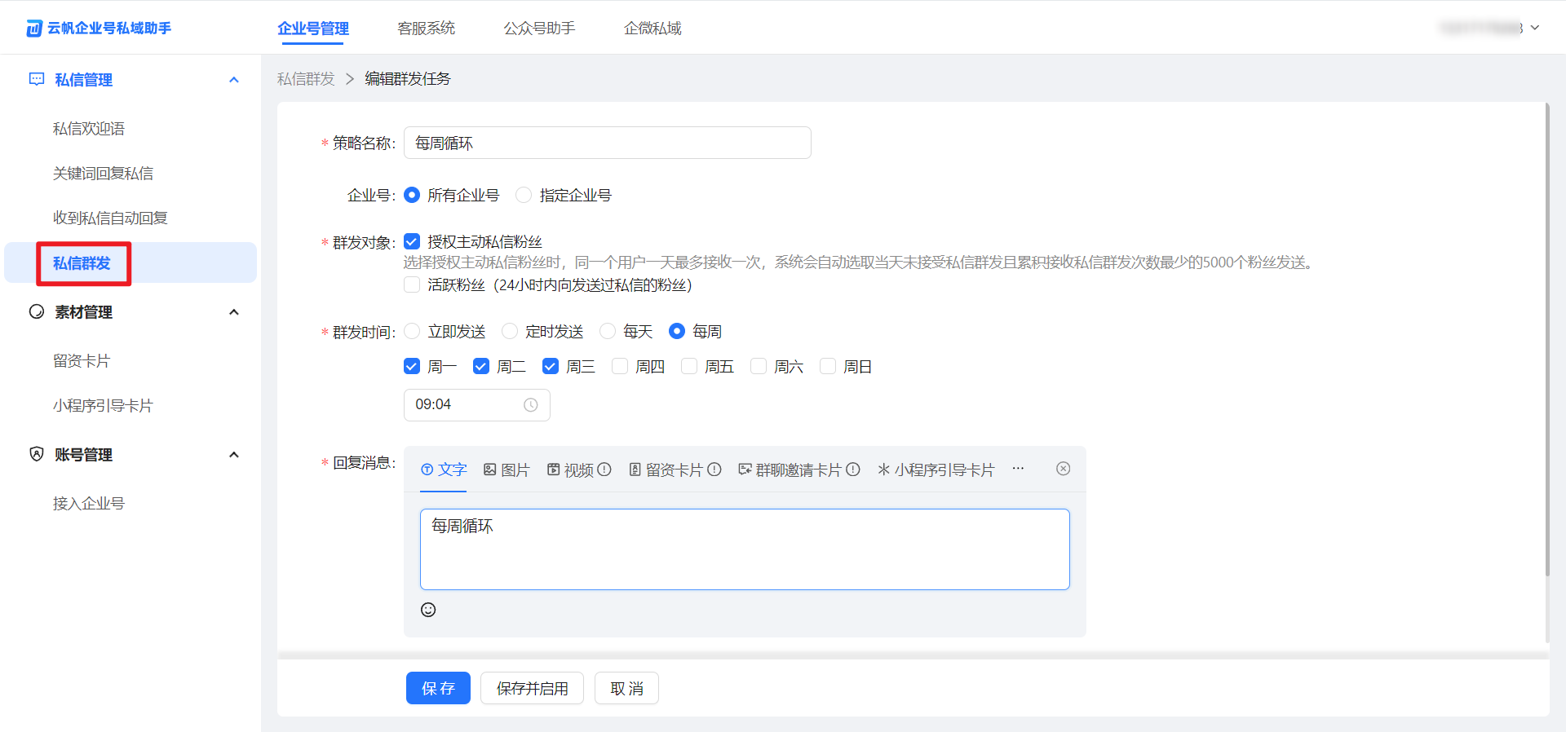
Task: Choose 每天 send time option
Action: click(608, 331)
